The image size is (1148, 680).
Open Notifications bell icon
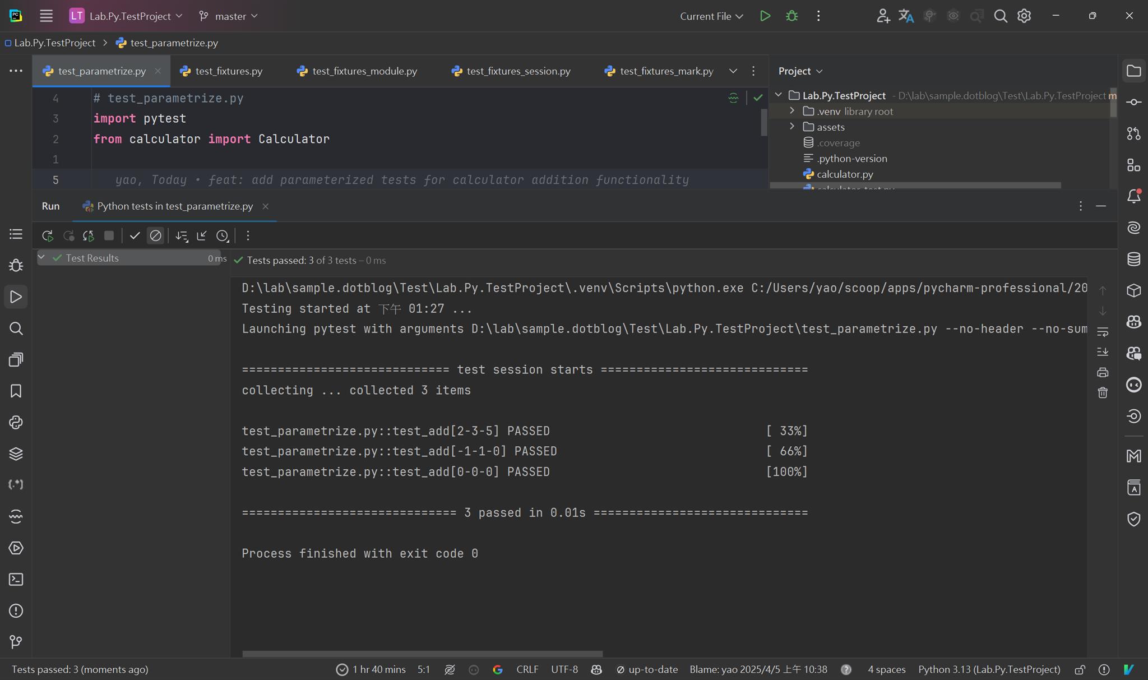point(1133,196)
